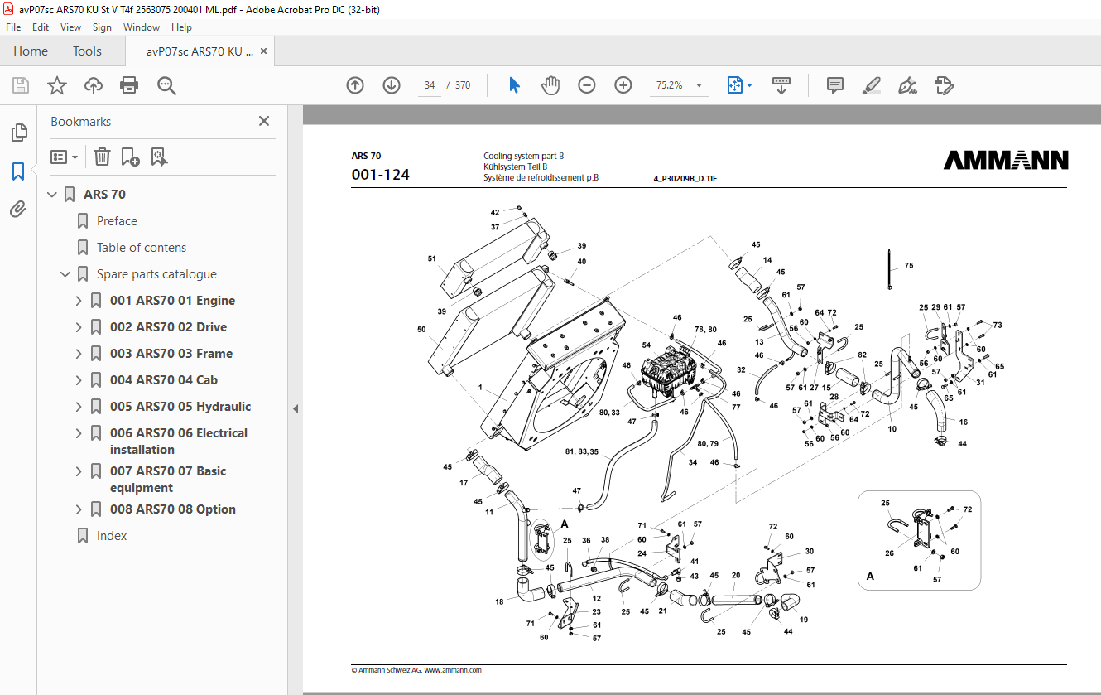Open Attachments paperclip panel icon

tap(18, 209)
